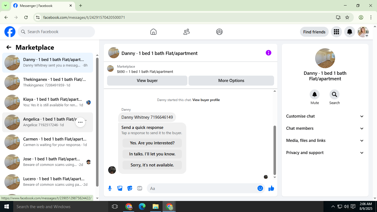Click the apartment thumbnail in right panel
This screenshot has height=212, width=377.
click(325, 58)
